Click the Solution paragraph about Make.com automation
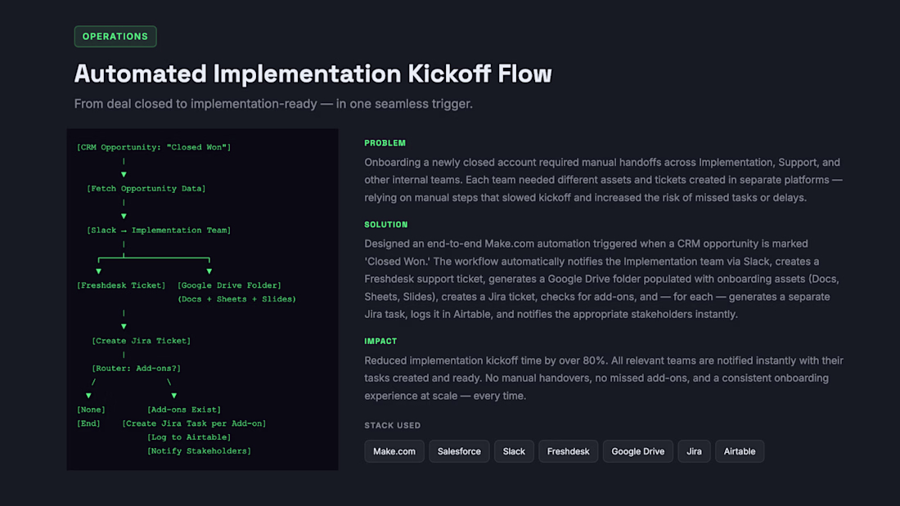900x506 pixels. [601, 279]
